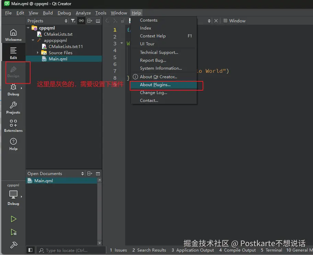313x255 pixels.
Task: Click the Open Documents scrollbar up arrow
Action: click(100, 180)
